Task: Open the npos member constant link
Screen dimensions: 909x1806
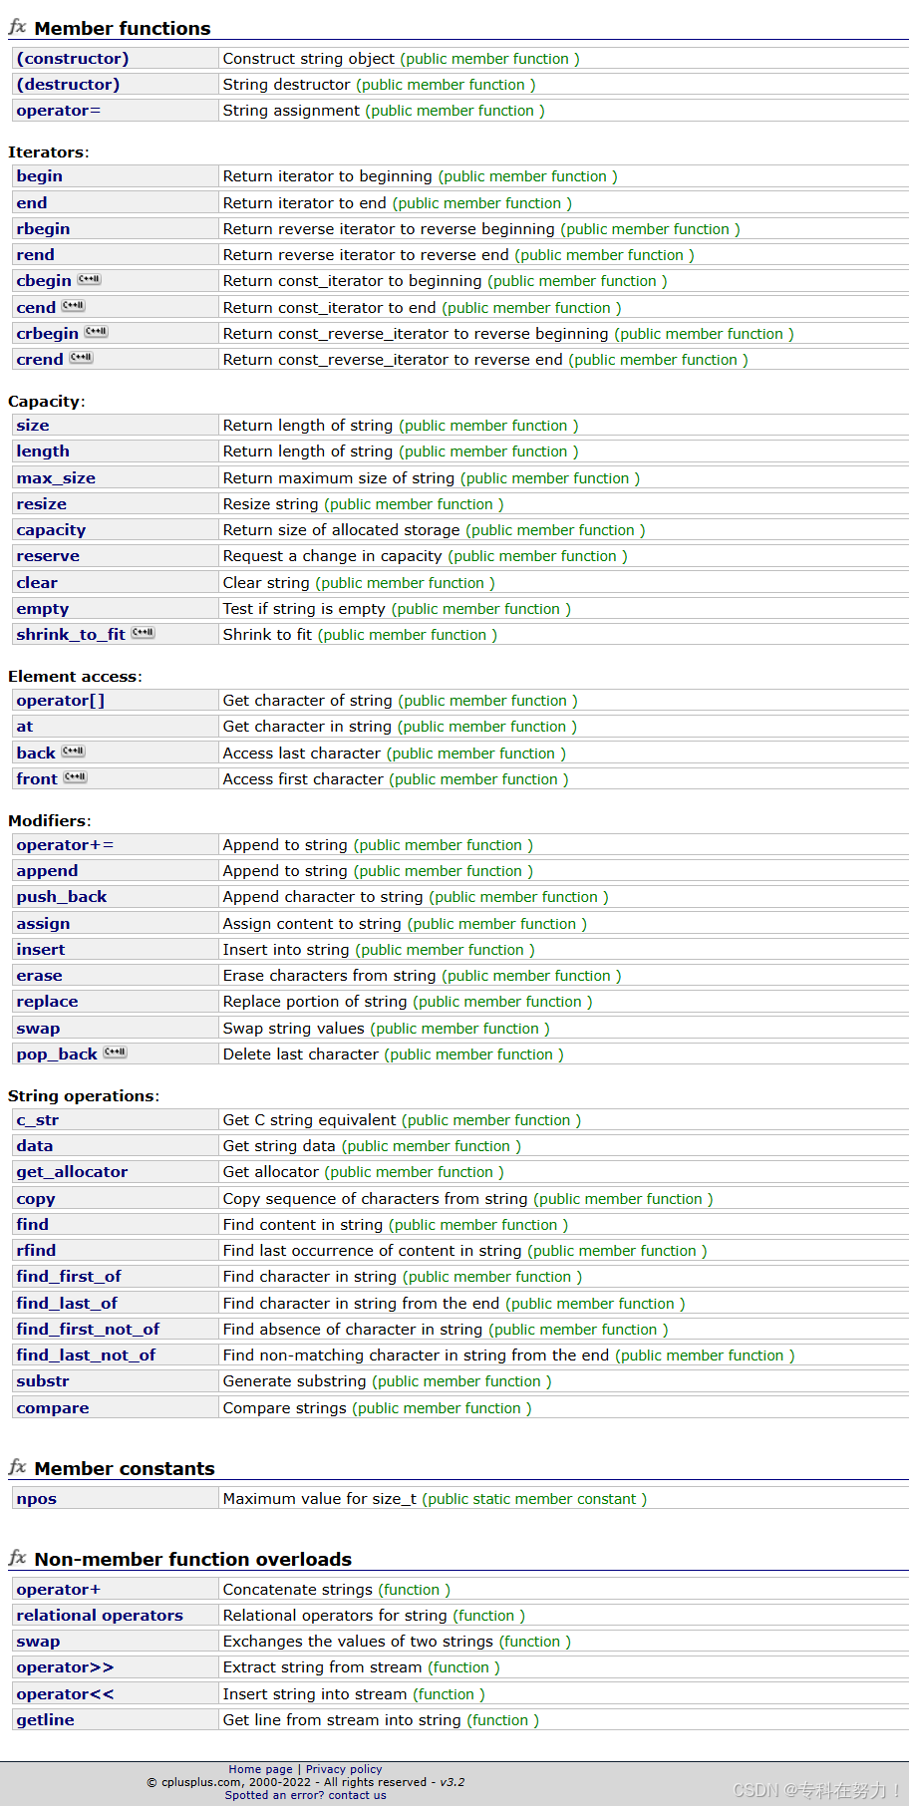Action: point(37,1499)
